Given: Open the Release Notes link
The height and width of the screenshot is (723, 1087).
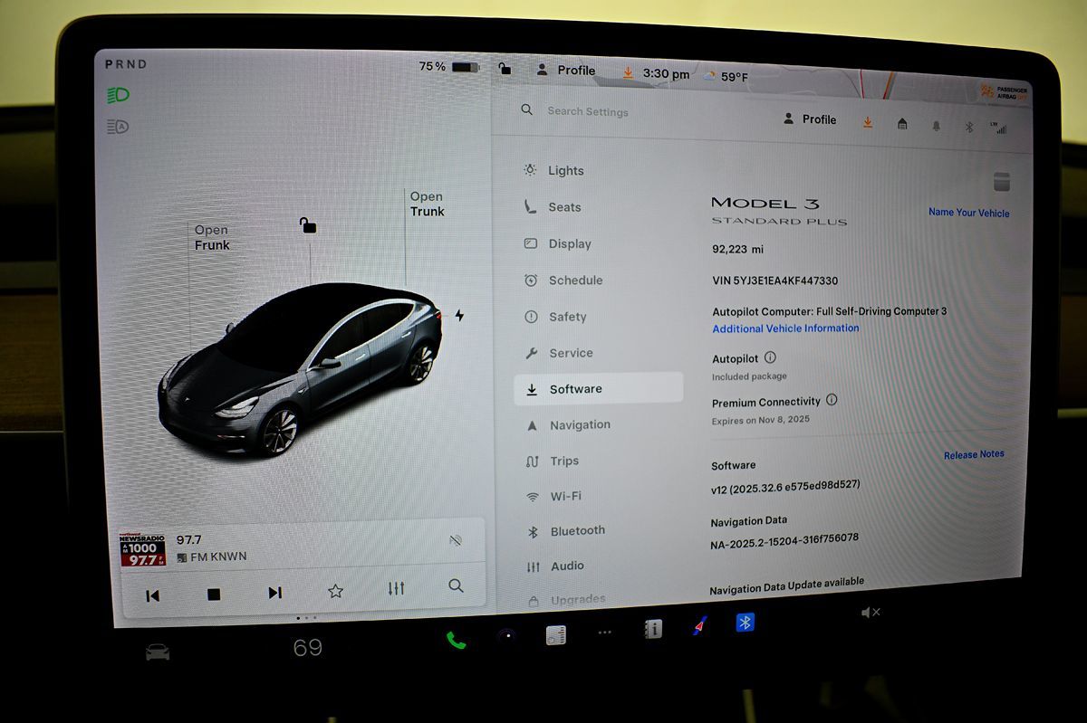Looking at the screenshot, I should [x=973, y=454].
